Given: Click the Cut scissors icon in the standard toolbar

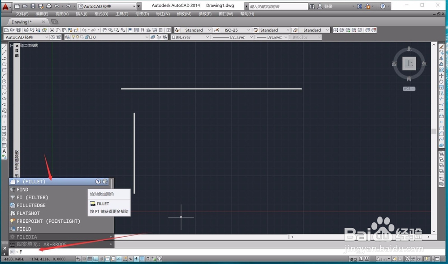Looking at the screenshot, I should pyautogui.click(x=52, y=30).
